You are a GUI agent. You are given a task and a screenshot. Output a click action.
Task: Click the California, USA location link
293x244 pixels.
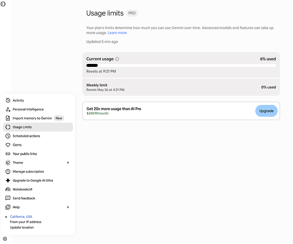[21, 217]
